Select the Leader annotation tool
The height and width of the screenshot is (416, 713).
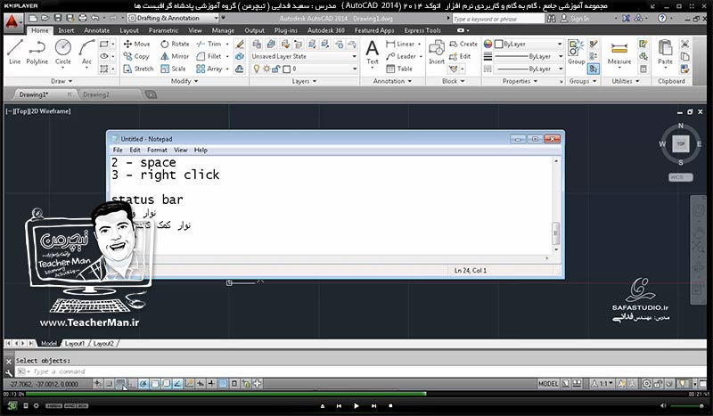pos(401,56)
